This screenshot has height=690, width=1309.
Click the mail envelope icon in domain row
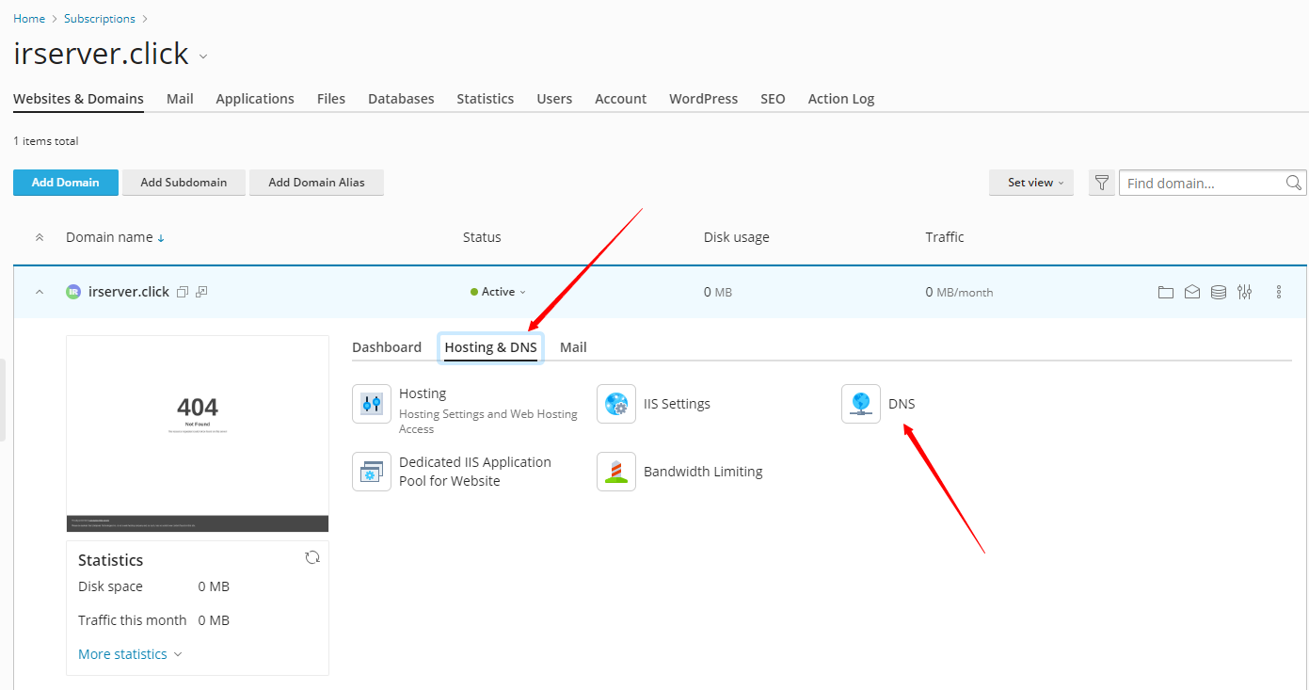[1191, 292]
